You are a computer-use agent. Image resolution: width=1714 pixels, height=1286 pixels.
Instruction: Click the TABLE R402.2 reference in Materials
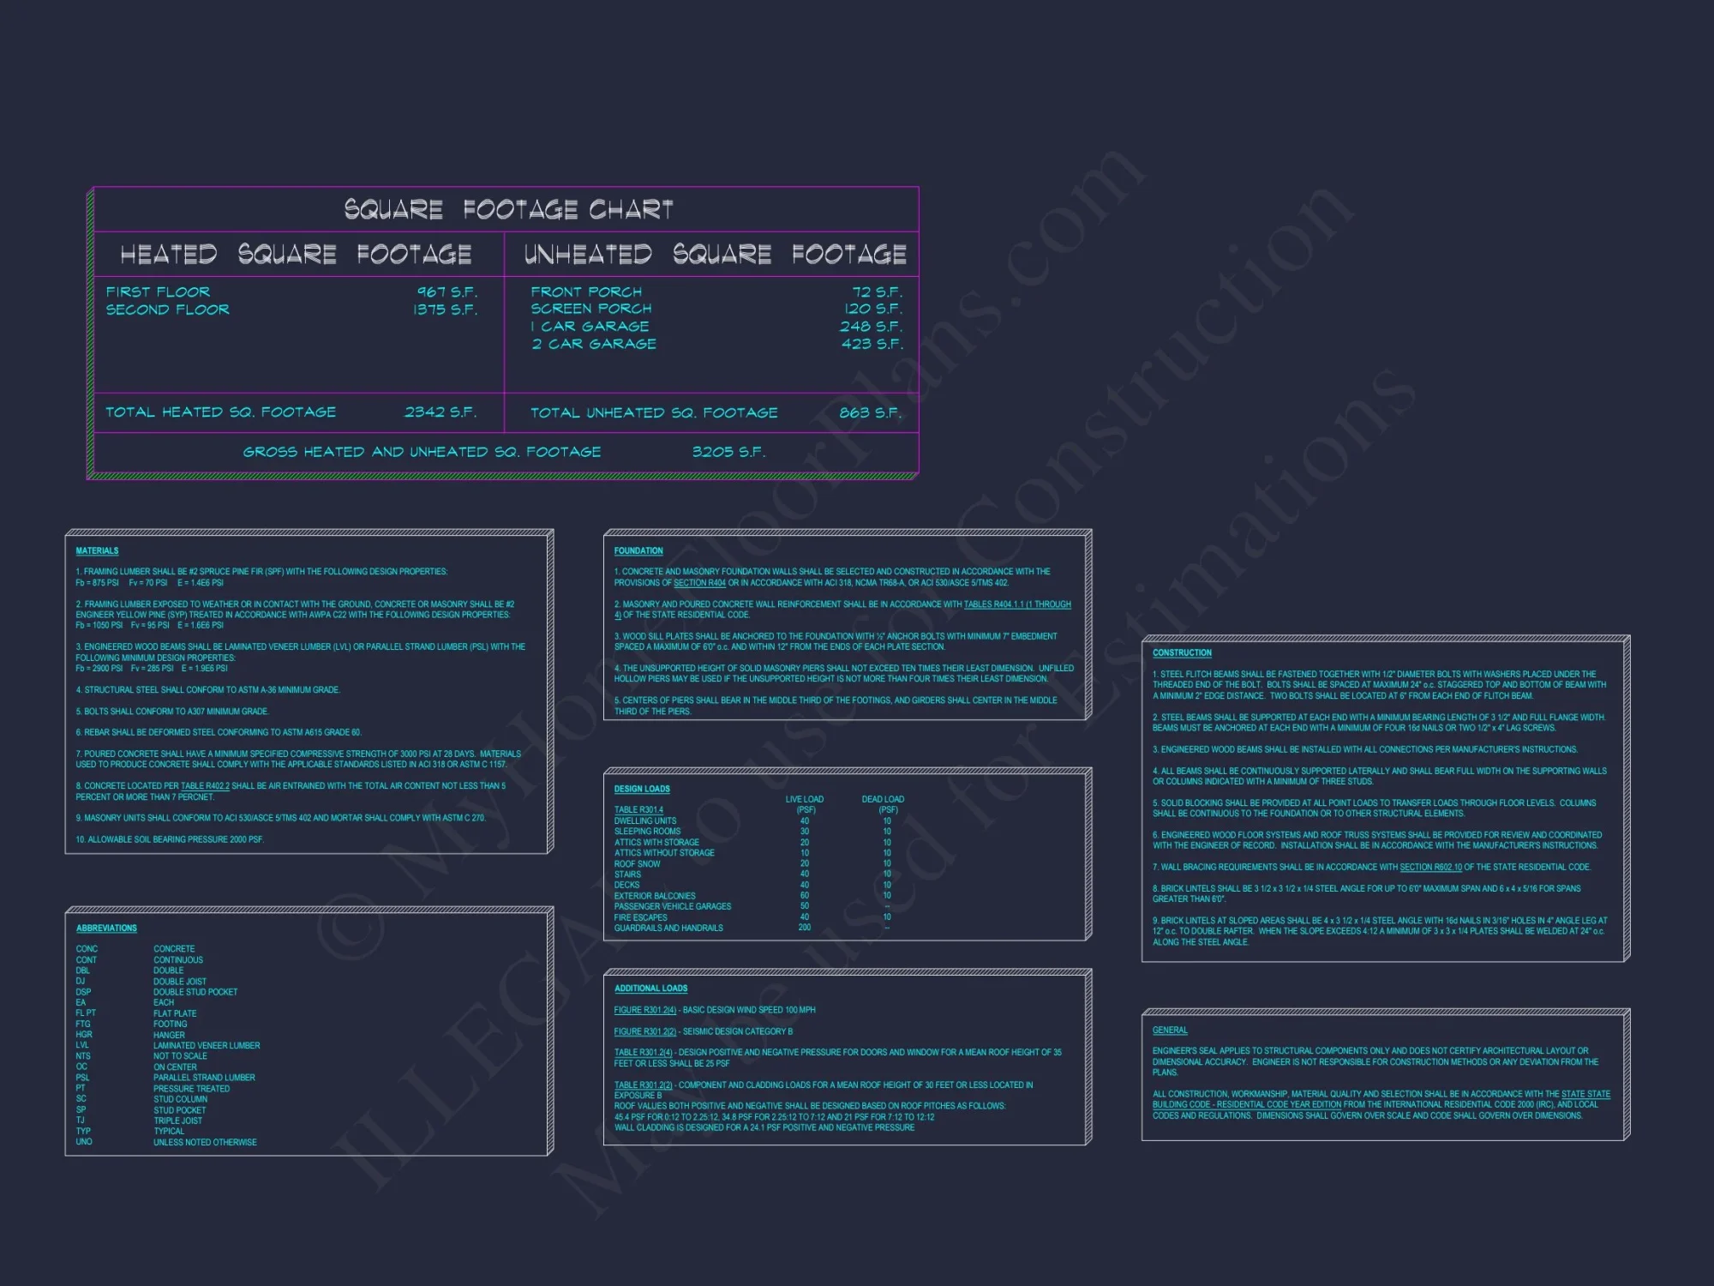205,786
